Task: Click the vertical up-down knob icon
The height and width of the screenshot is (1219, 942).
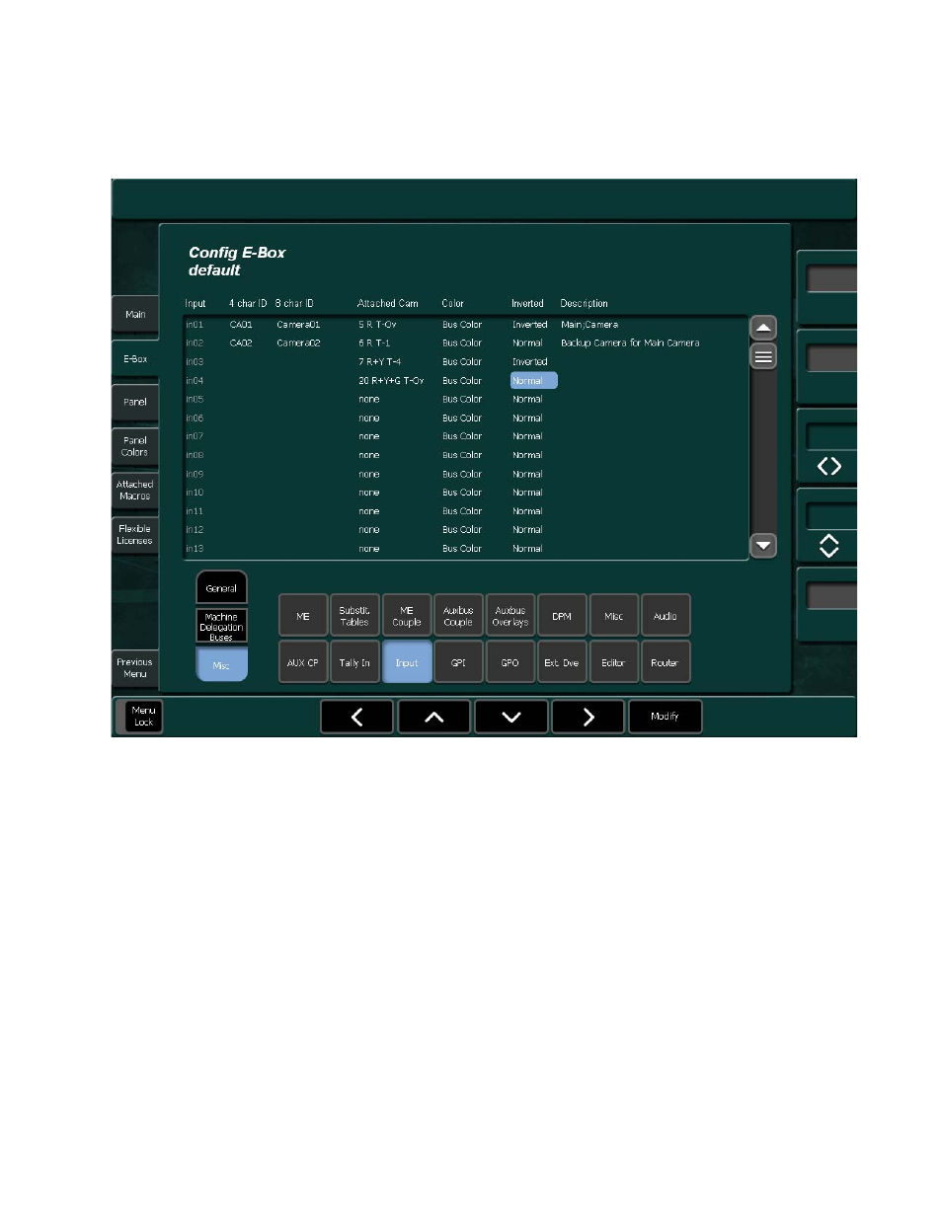Action: (829, 546)
